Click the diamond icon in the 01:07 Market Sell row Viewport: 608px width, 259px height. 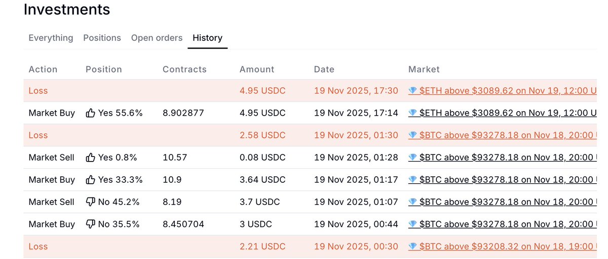412,202
